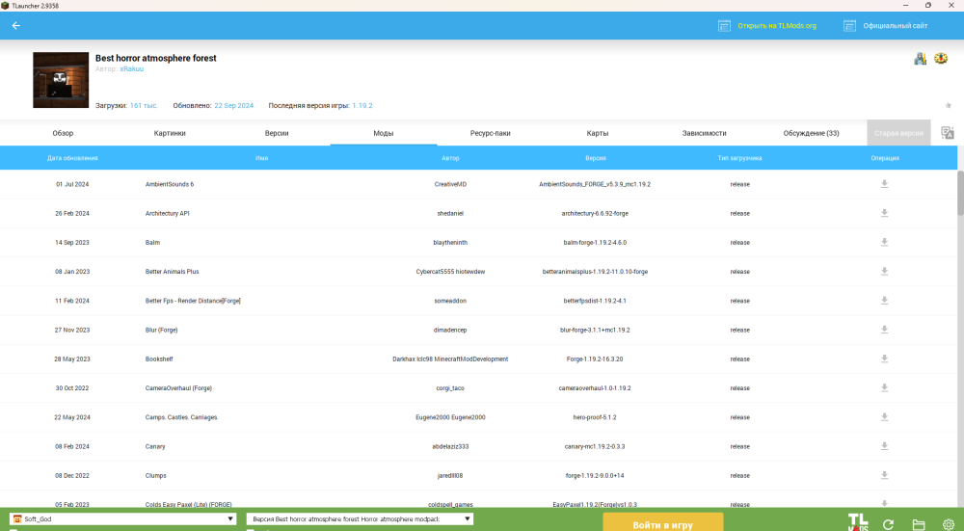Download the Blur (Forge) mod
The width and height of the screenshot is (964, 531).
tap(884, 330)
